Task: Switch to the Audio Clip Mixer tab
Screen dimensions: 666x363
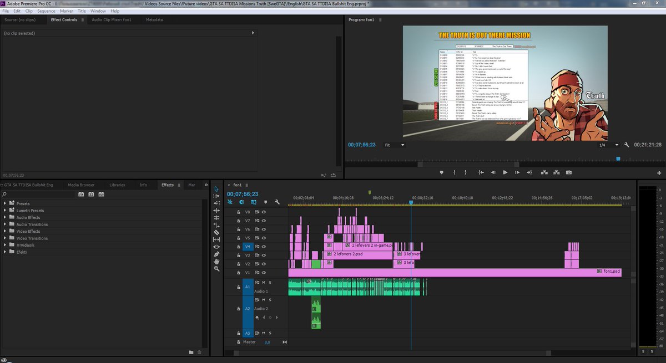Action: click(x=111, y=20)
